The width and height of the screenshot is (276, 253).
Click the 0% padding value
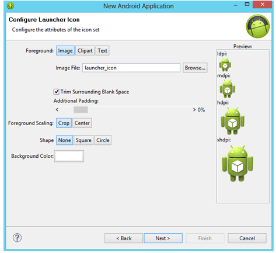(x=201, y=110)
